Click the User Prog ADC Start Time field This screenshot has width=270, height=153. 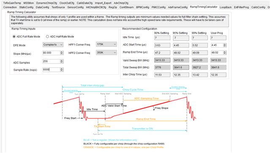click(x=217, y=45)
